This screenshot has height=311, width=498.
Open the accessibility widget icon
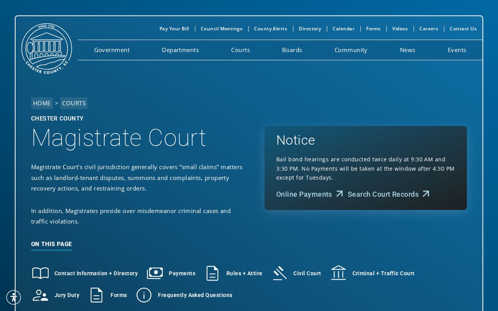click(x=14, y=297)
